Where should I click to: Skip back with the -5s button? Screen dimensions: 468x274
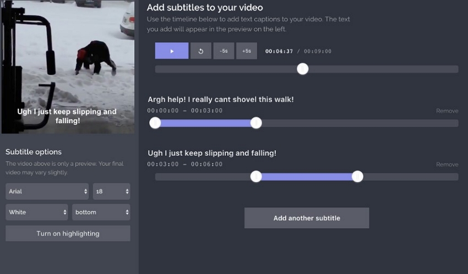click(x=224, y=51)
